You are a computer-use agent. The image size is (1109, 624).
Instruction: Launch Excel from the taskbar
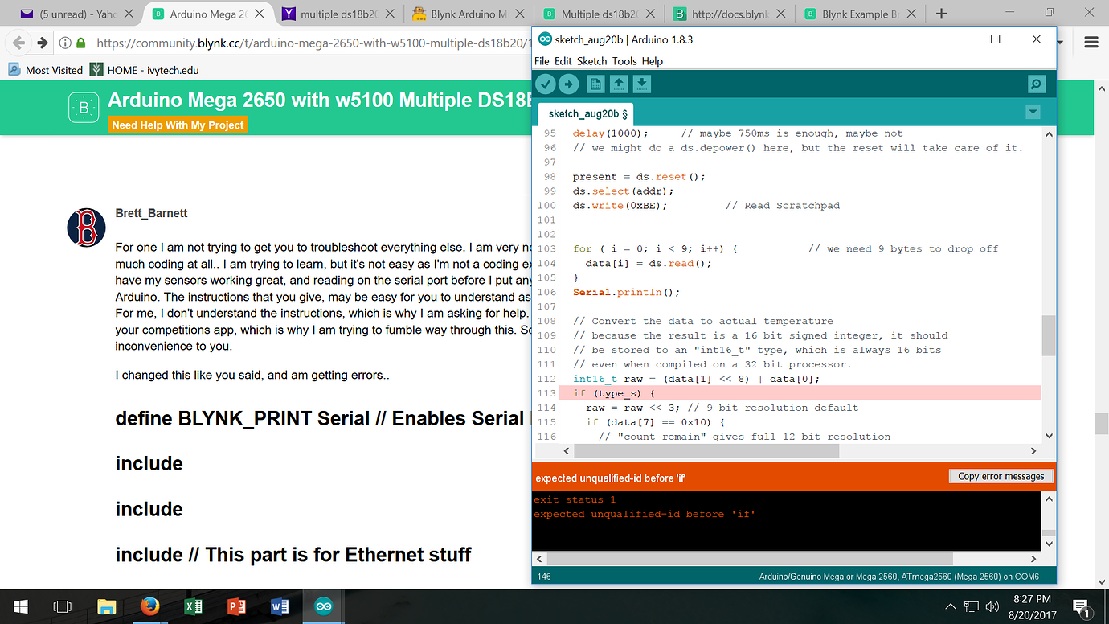tap(193, 606)
